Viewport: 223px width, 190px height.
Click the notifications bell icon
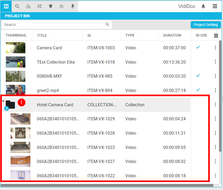[203, 6]
